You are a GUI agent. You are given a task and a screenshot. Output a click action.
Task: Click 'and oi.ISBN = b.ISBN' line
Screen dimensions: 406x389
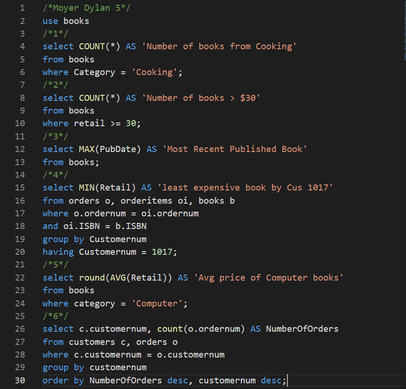(x=95, y=226)
